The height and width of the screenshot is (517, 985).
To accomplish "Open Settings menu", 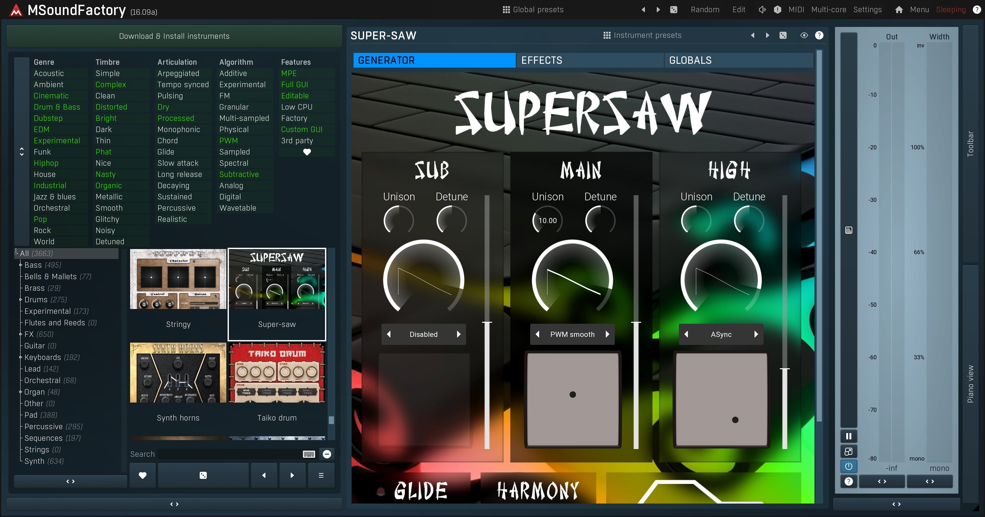I will click(867, 10).
